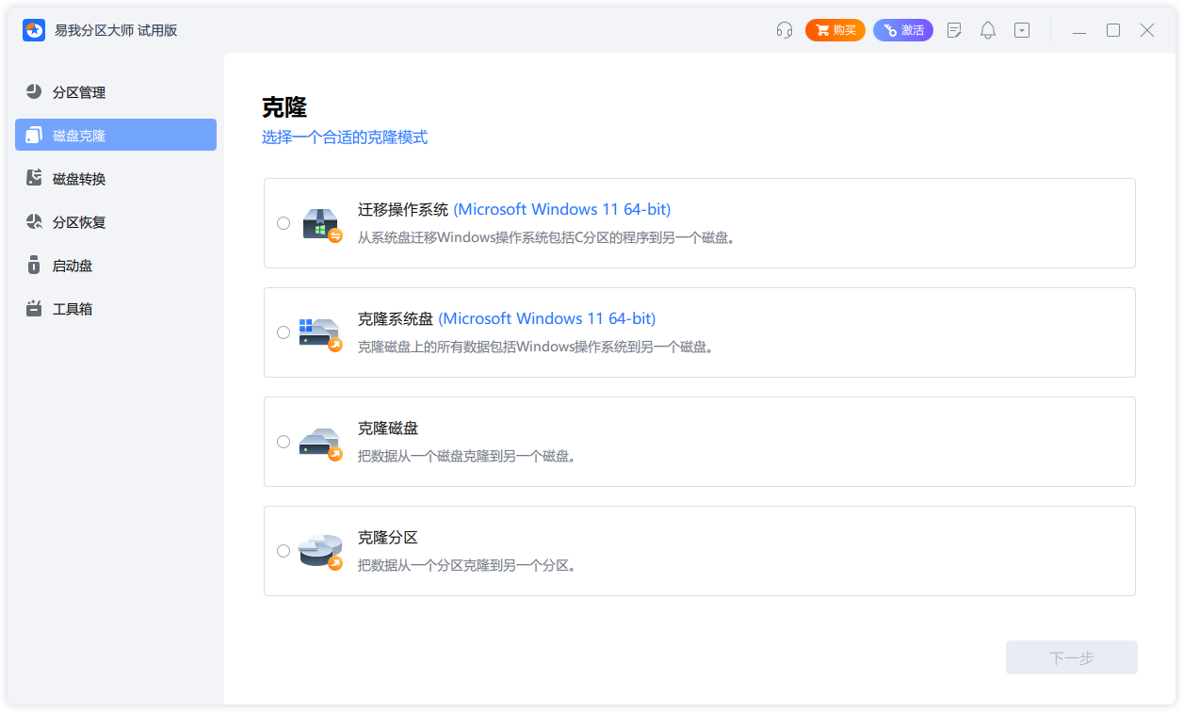Click the 启动盘 USB drive icon
The height and width of the screenshot is (712, 1183).
pos(35,265)
